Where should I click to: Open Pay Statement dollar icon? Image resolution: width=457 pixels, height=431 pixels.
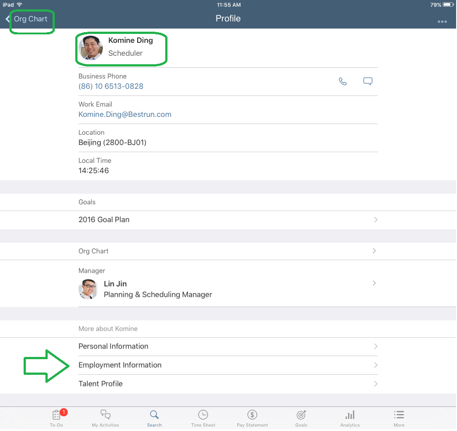[x=252, y=414]
